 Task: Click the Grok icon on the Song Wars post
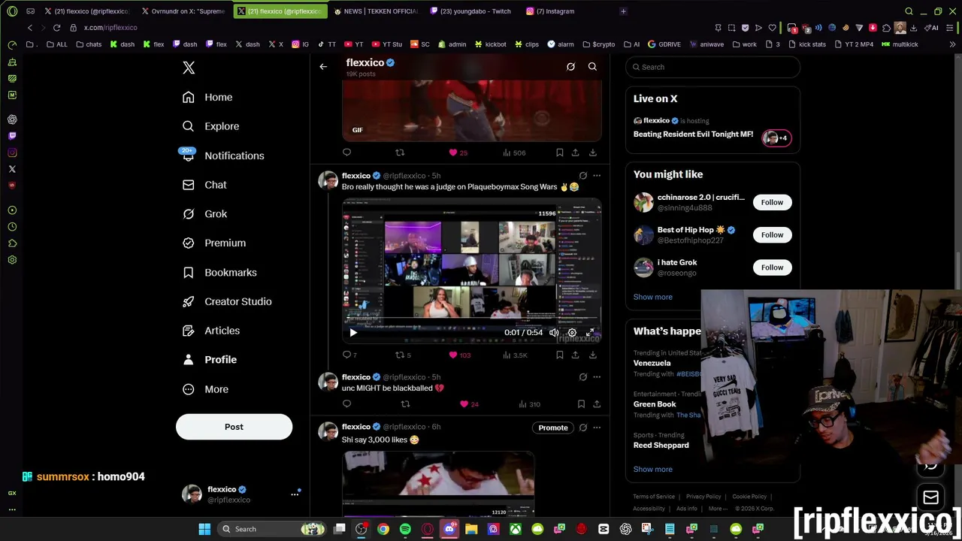pos(582,176)
